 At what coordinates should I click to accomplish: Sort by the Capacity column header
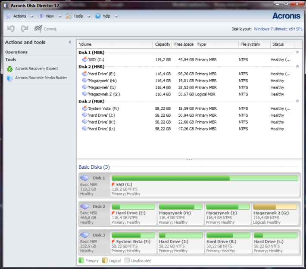[x=162, y=44]
